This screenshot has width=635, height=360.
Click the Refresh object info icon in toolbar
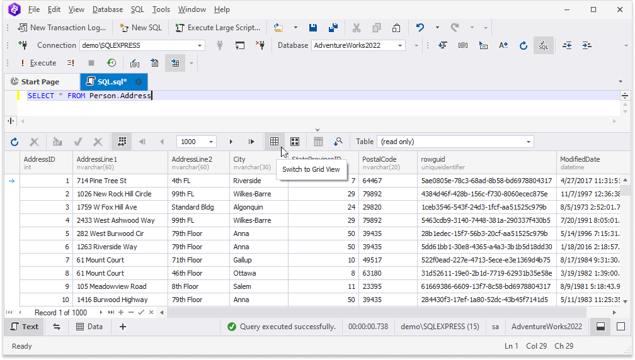(x=523, y=45)
